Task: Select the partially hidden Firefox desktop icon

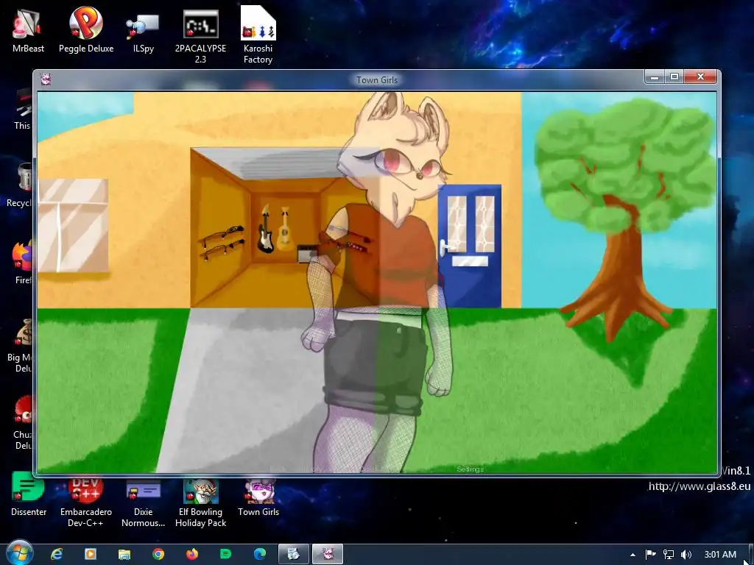Action: tap(22, 262)
